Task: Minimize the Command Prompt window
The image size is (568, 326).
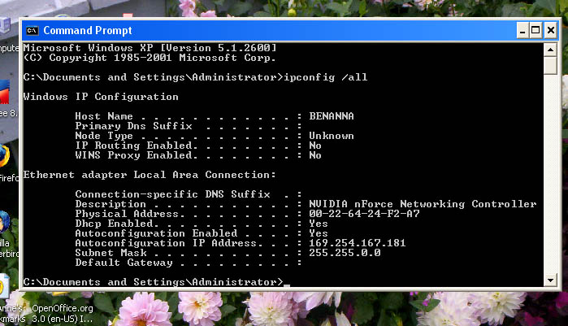Action: point(522,30)
